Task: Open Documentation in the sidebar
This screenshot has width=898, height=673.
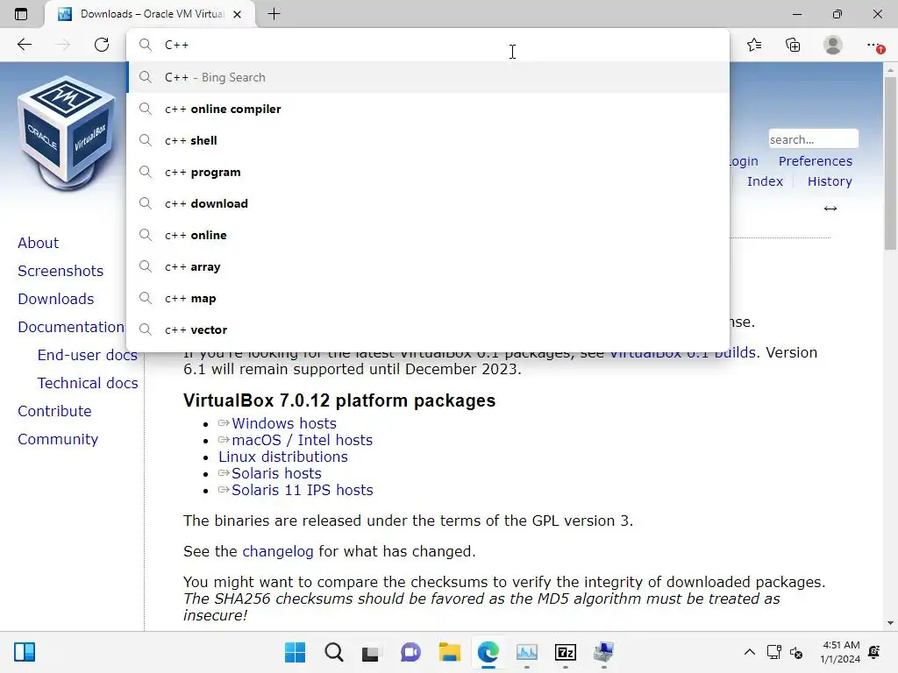Action: [70, 327]
